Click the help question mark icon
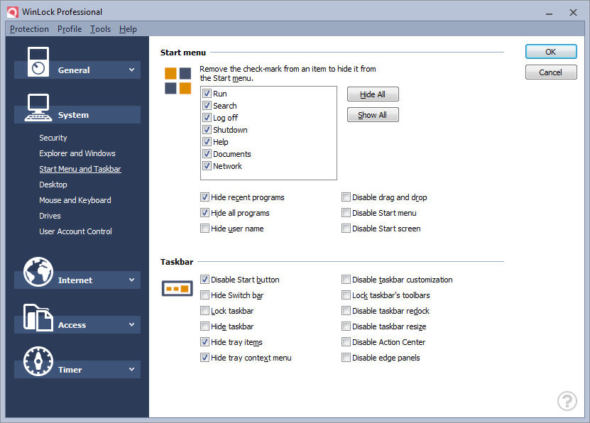This screenshot has height=423, width=590. 567,401
